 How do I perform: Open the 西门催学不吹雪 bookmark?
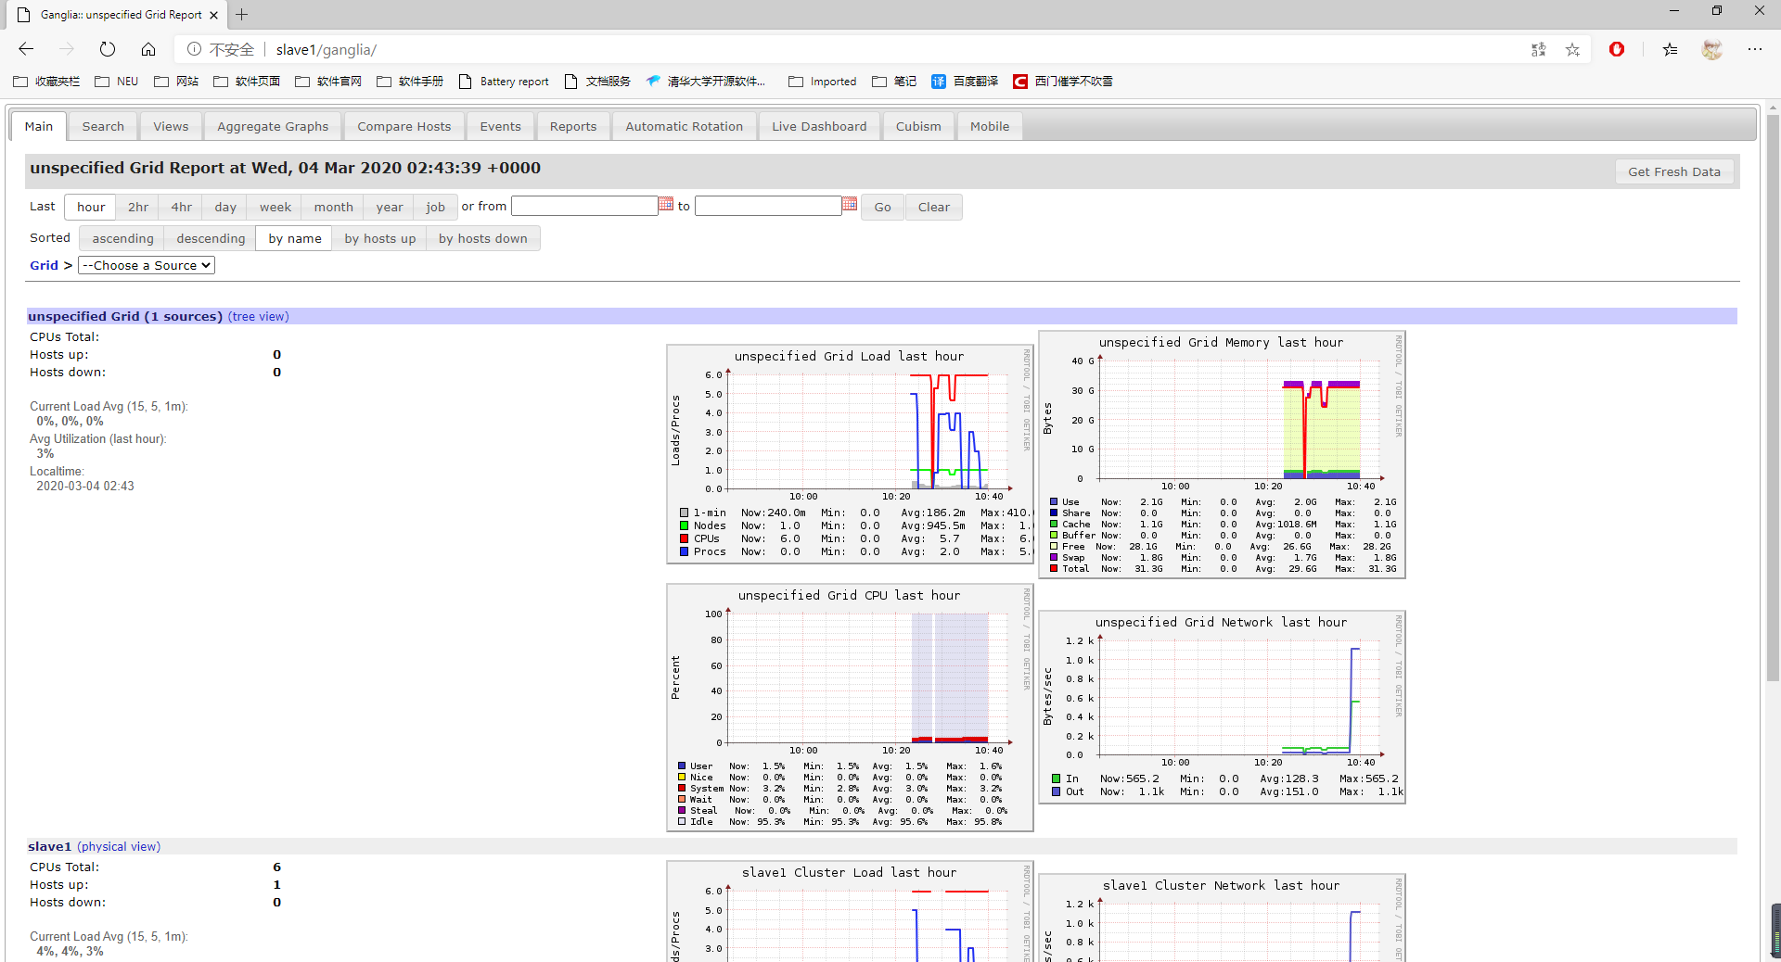[1063, 82]
